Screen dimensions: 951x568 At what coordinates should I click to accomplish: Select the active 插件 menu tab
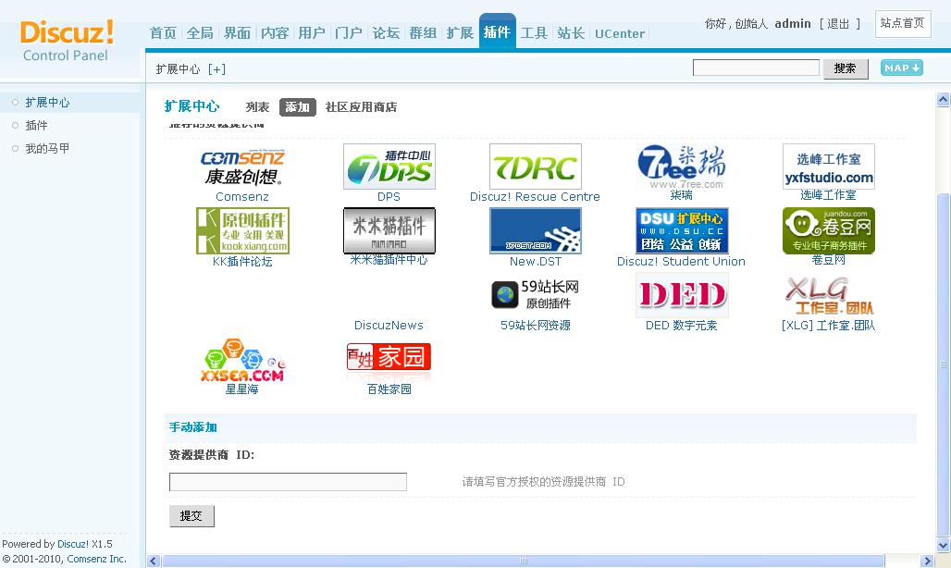[498, 31]
